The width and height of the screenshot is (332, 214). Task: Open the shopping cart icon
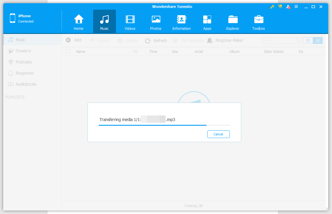click(x=280, y=6)
